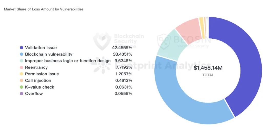Click the K-value check green legend dot

point(22,87)
